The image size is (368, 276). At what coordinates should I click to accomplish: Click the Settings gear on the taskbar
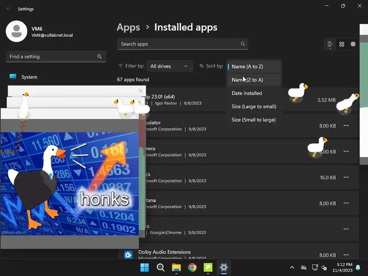point(224,267)
